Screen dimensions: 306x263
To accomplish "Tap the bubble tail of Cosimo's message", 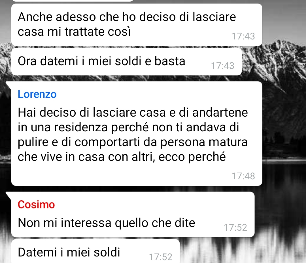I will pyautogui.click(x=8, y=194).
